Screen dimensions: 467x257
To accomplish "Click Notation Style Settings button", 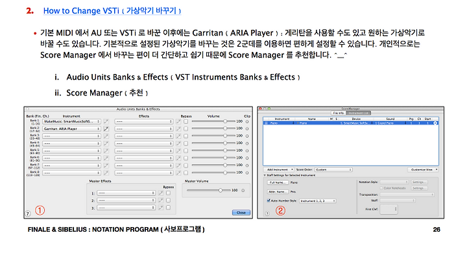I will click(420, 182).
